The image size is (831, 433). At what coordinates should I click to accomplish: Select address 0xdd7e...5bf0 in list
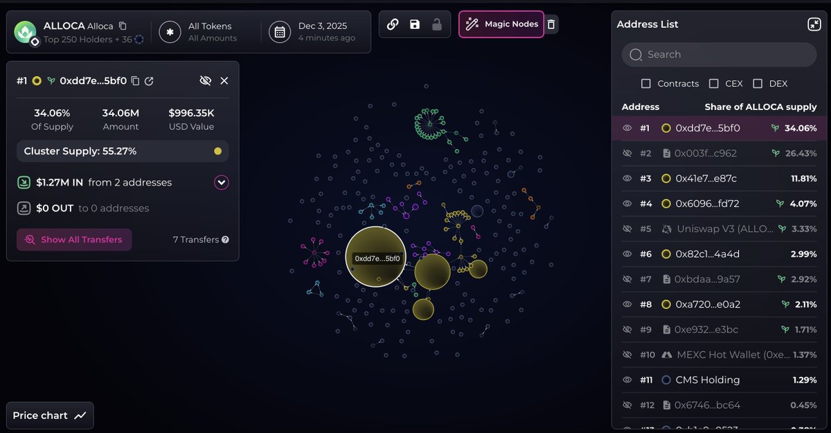(708, 128)
